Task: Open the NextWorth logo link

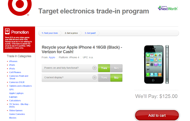Action: pos(168,8)
